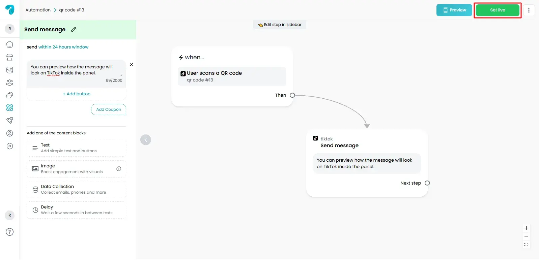Open the help question mark icon
539x260 pixels.
point(10,232)
